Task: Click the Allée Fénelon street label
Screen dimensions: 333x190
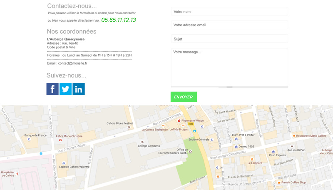Action: [x=198, y=180]
